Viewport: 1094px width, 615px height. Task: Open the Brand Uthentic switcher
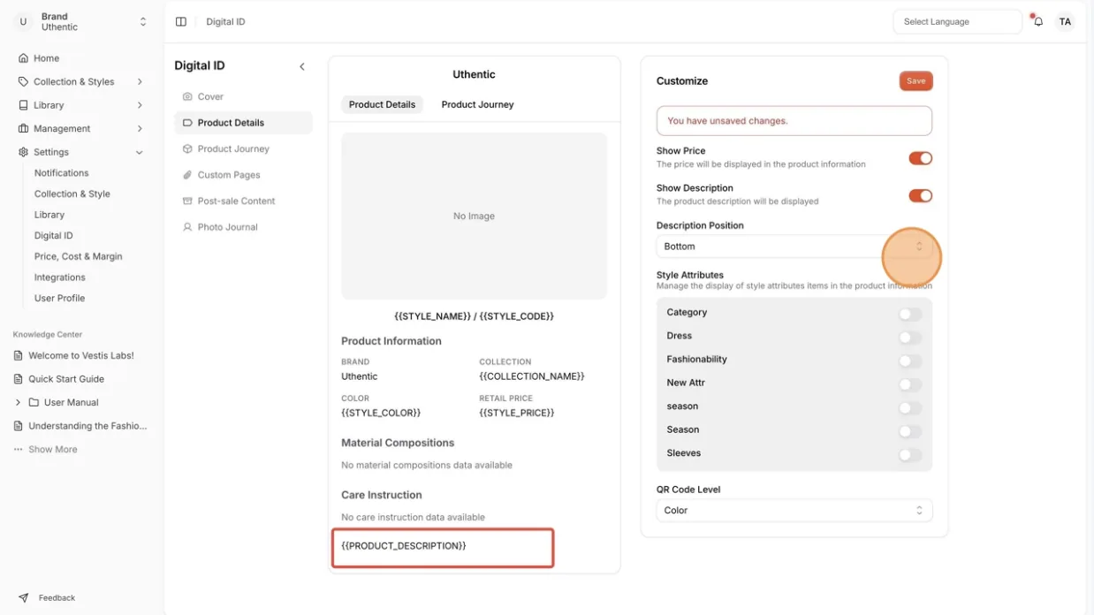click(81, 22)
